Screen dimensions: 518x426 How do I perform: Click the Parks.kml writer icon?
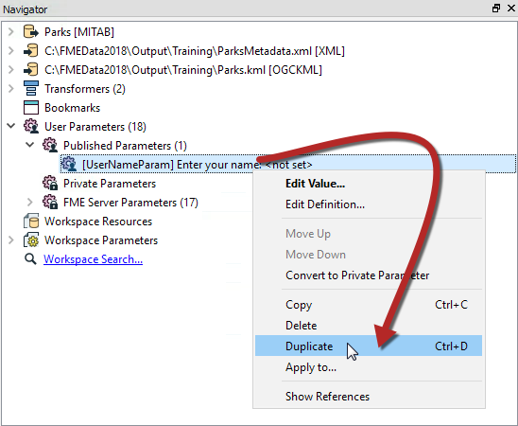[31, 70]
